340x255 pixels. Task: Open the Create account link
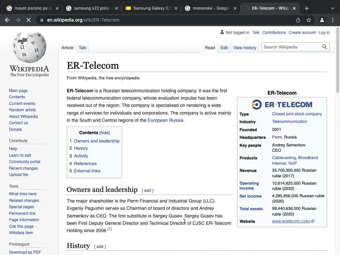pyautogui.click(x=302, y=33)
